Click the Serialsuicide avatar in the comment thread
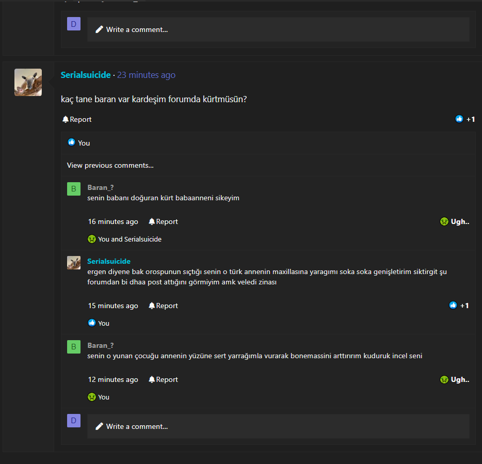The width and height of the screenshot is (482, 464). pos(74,263)
